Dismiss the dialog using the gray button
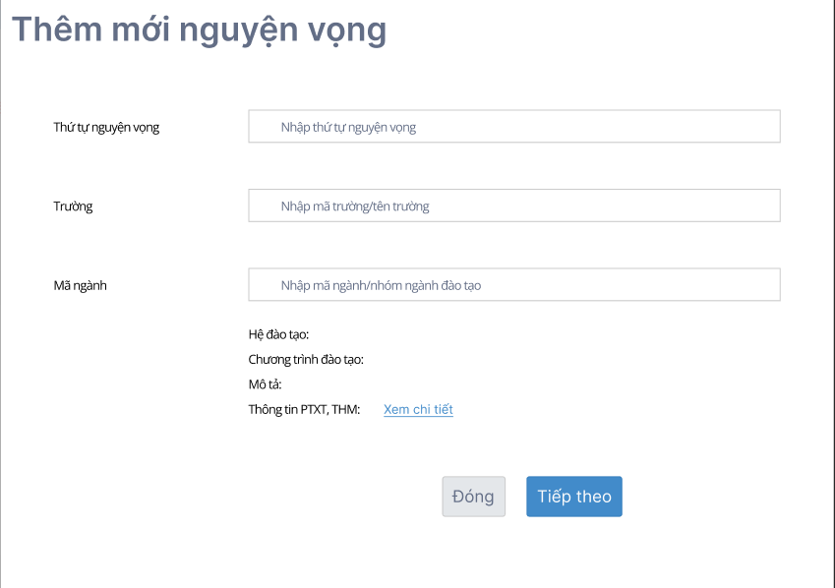The height and width of the screenshot is (588, 835). [x=473, y=497]
